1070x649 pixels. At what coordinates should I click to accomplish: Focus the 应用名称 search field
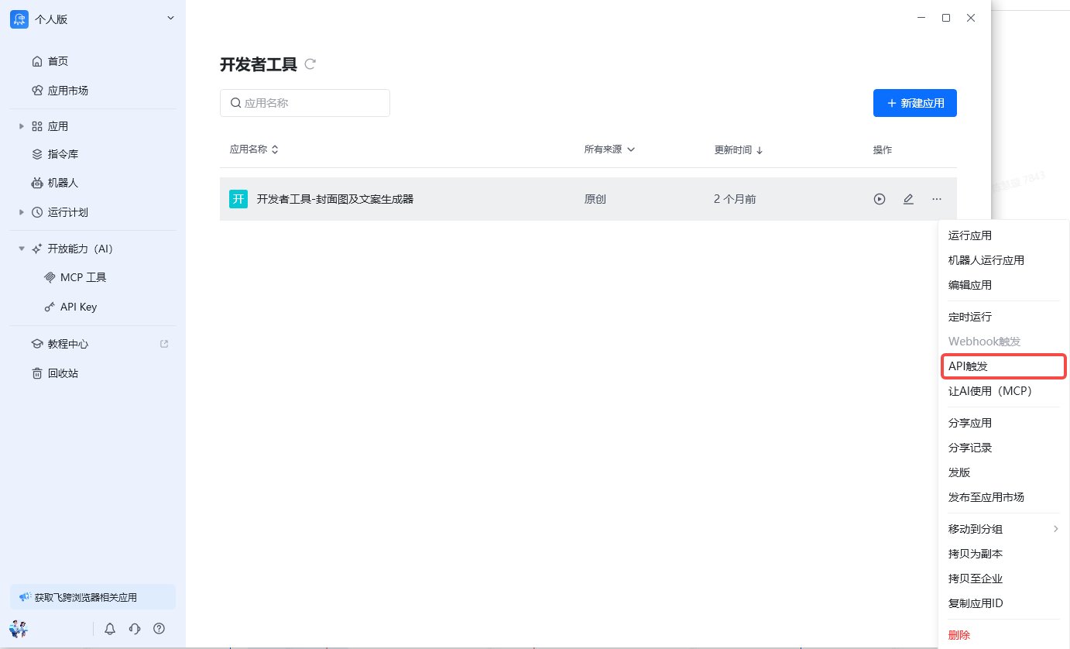click(305, 103)
